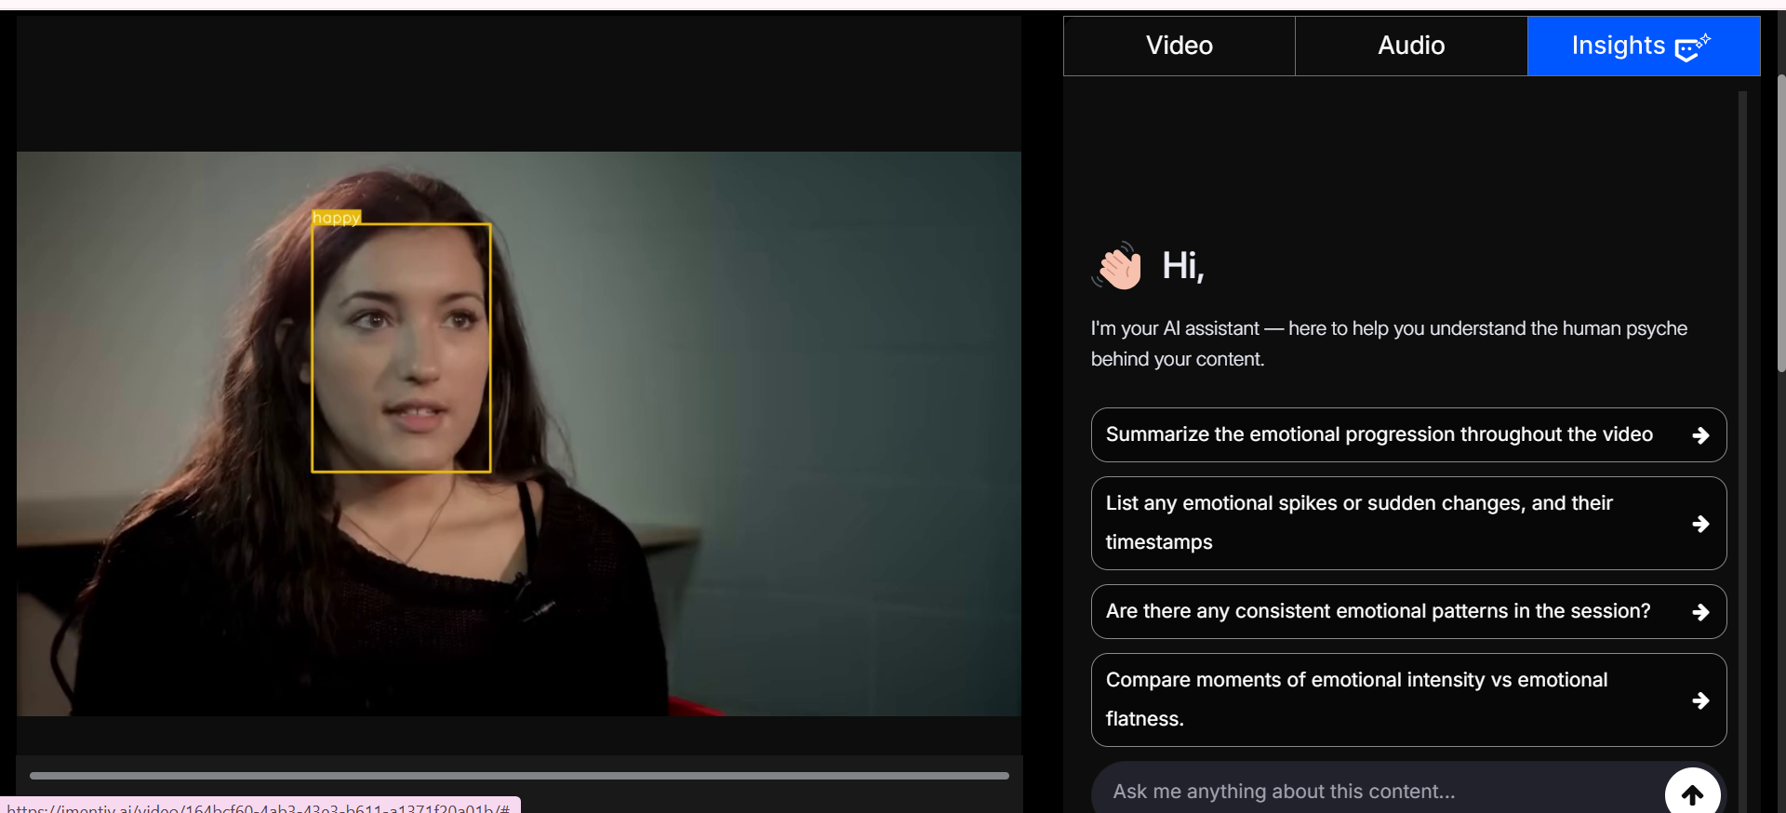Image resolution: width=1786 pixels, height=813 pixels.
Task: Send the question with the up-arrow button
Action: pos(1693,794)
